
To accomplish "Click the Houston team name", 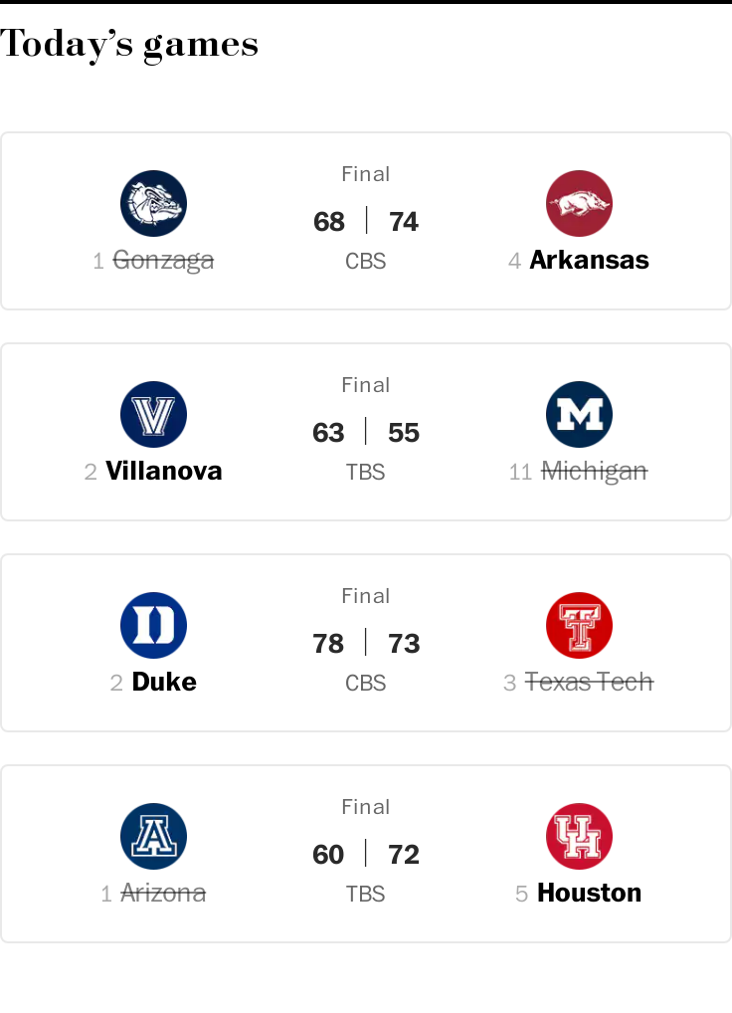I will click(x=589, y=893).
